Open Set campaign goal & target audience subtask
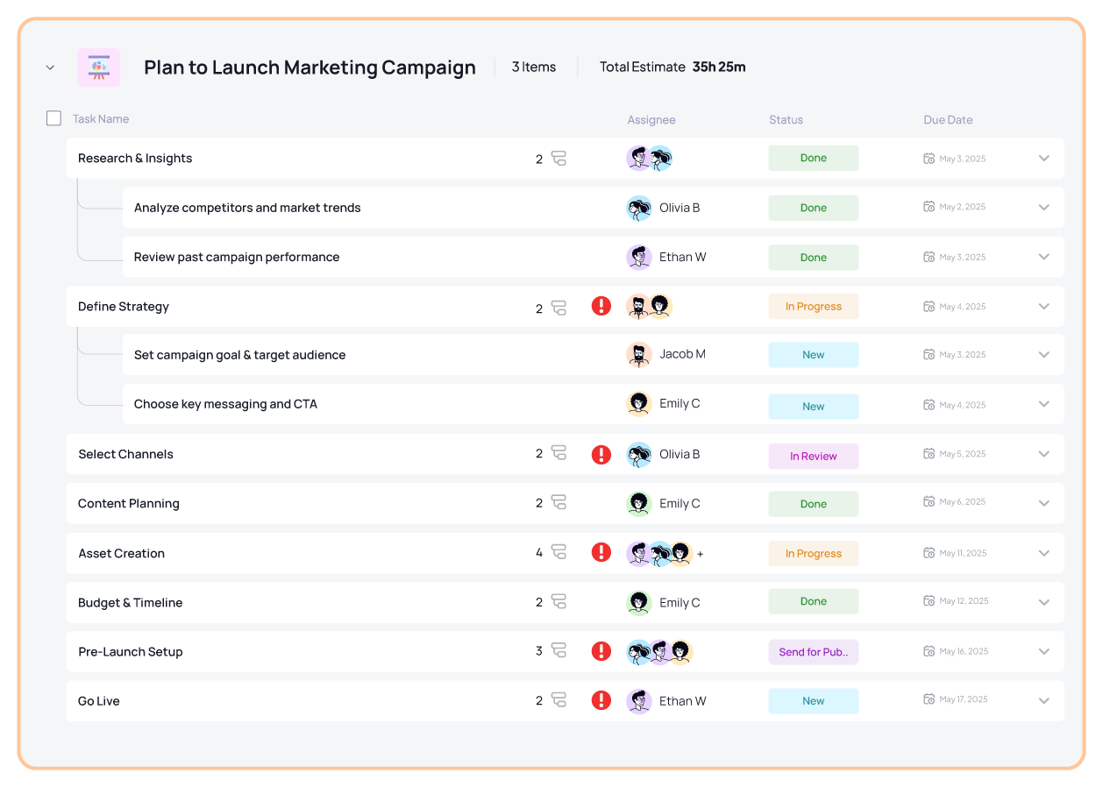The width and height of the screenshot is (1103, 787). 239,355
